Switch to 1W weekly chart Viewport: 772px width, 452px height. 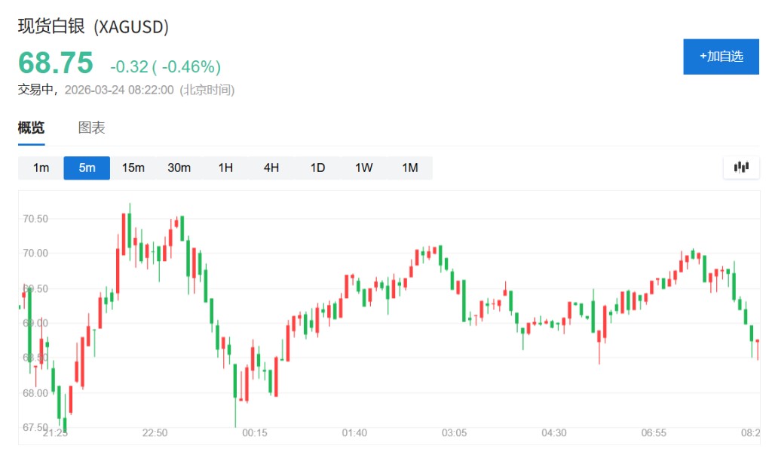(364, 168)
